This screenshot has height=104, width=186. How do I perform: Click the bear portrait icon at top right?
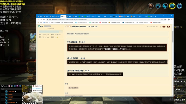click(151, 6)
